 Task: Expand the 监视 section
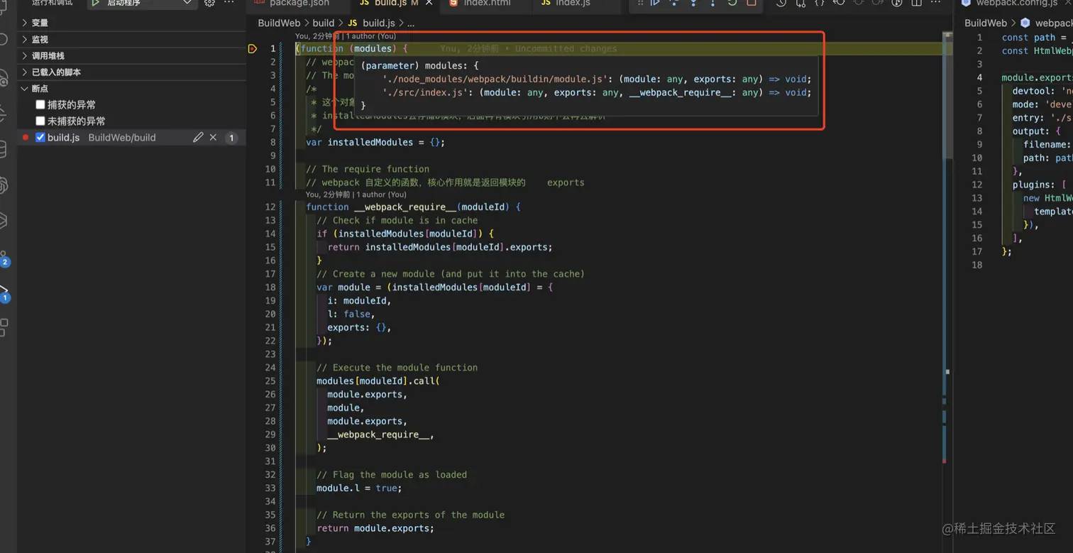[131, 39]
